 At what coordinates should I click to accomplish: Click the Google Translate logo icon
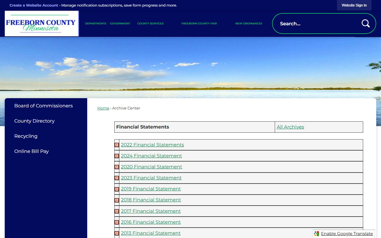316,234
